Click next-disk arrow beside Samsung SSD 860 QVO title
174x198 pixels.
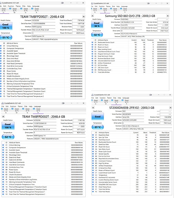(x=168, y=16)
